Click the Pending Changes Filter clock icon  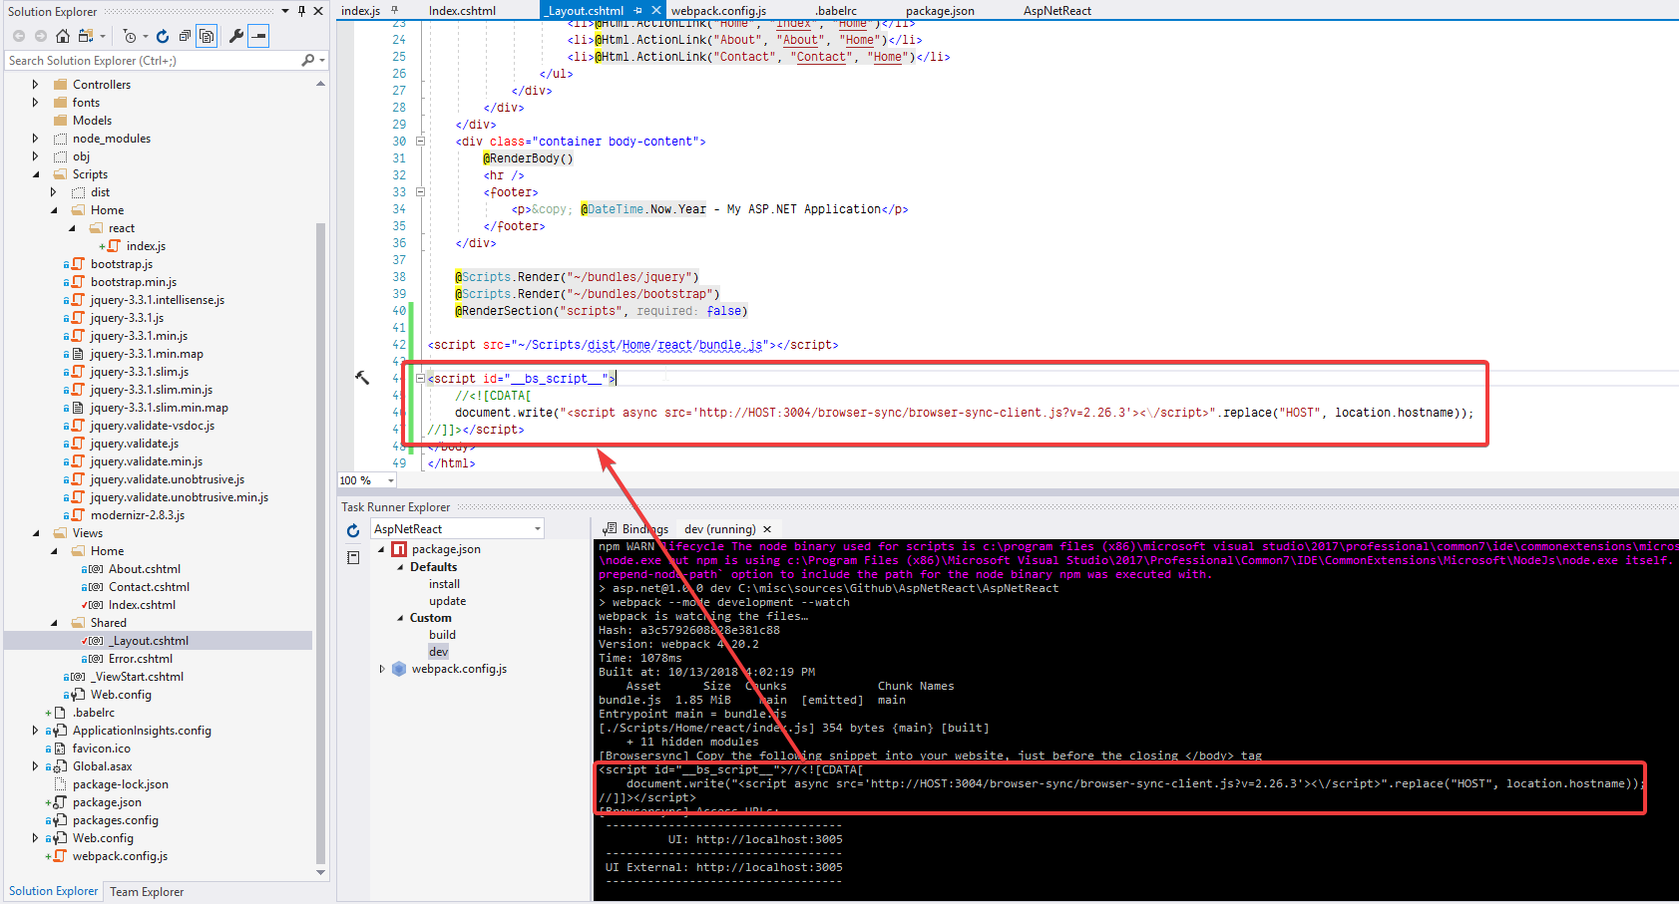[x=130, y=36]
